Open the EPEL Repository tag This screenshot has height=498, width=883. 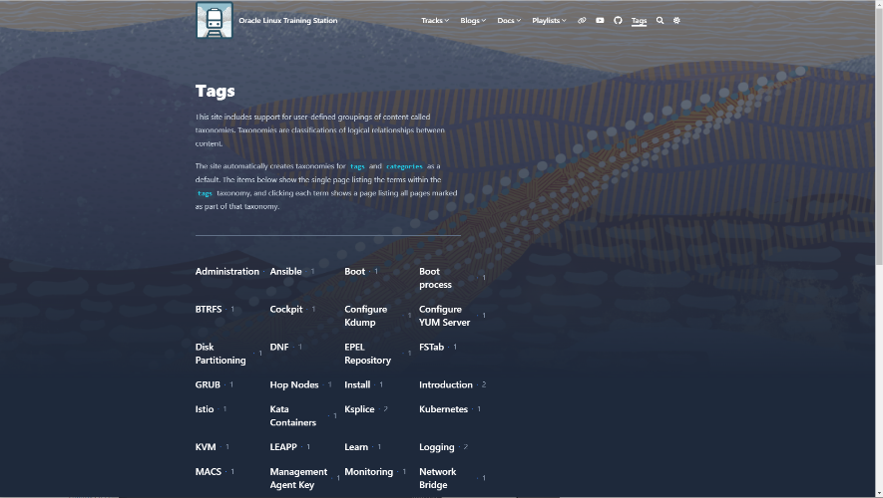368,354
